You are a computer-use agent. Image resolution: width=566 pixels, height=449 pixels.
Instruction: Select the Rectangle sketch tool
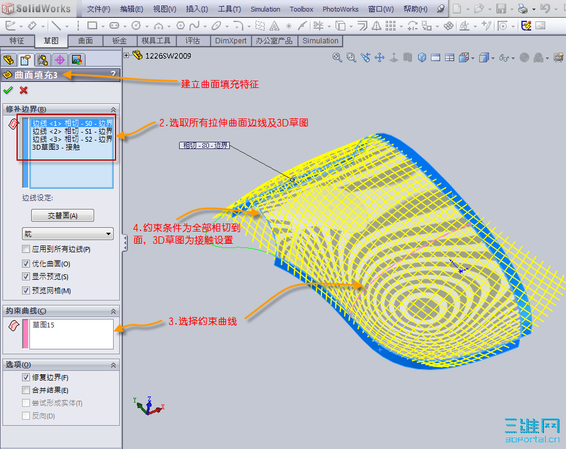[92, 26]
